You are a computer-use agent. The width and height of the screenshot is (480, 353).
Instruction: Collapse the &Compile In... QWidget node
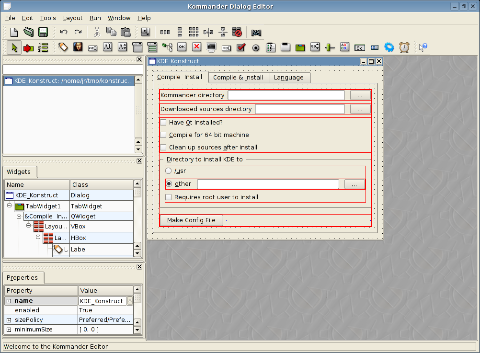click(x=19, y=216)
